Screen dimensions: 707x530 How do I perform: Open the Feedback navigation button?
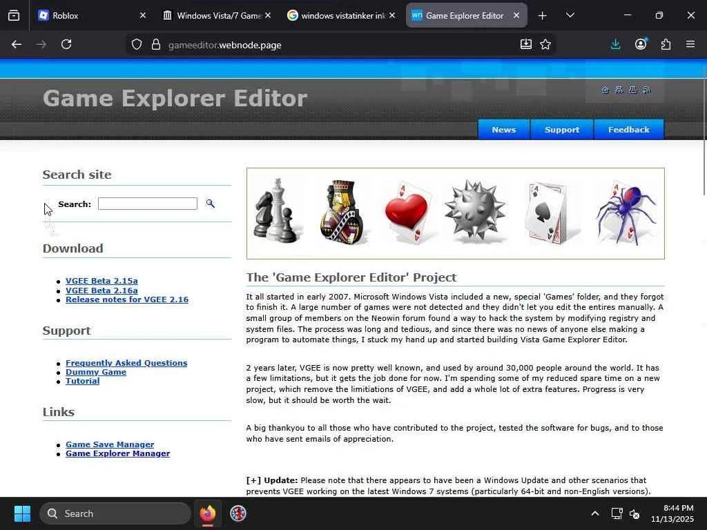coord(628,130)
